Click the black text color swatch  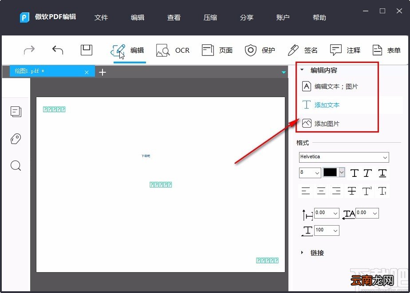tap(330, 172)
